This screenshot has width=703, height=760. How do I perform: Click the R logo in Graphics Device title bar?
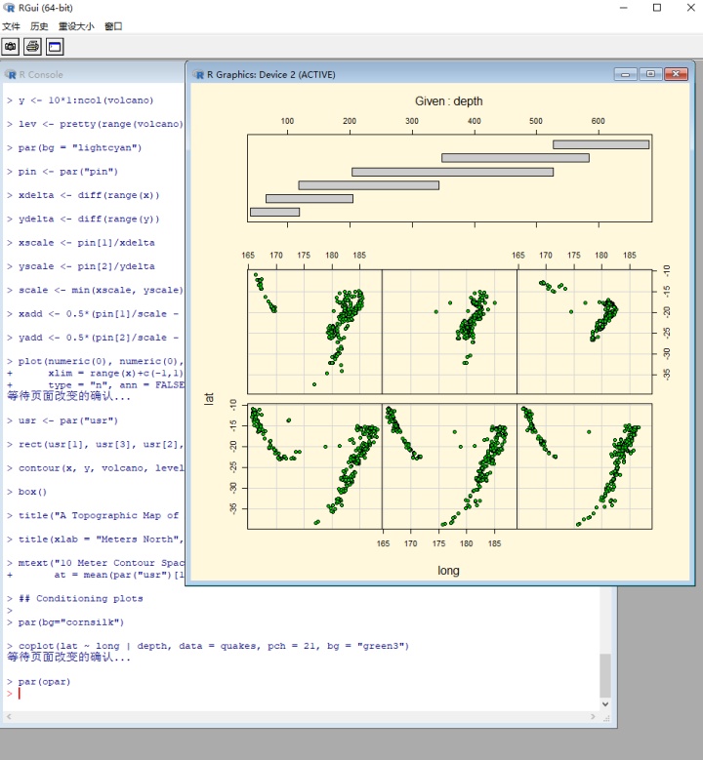pyautogui.click(x=199, y=75)
